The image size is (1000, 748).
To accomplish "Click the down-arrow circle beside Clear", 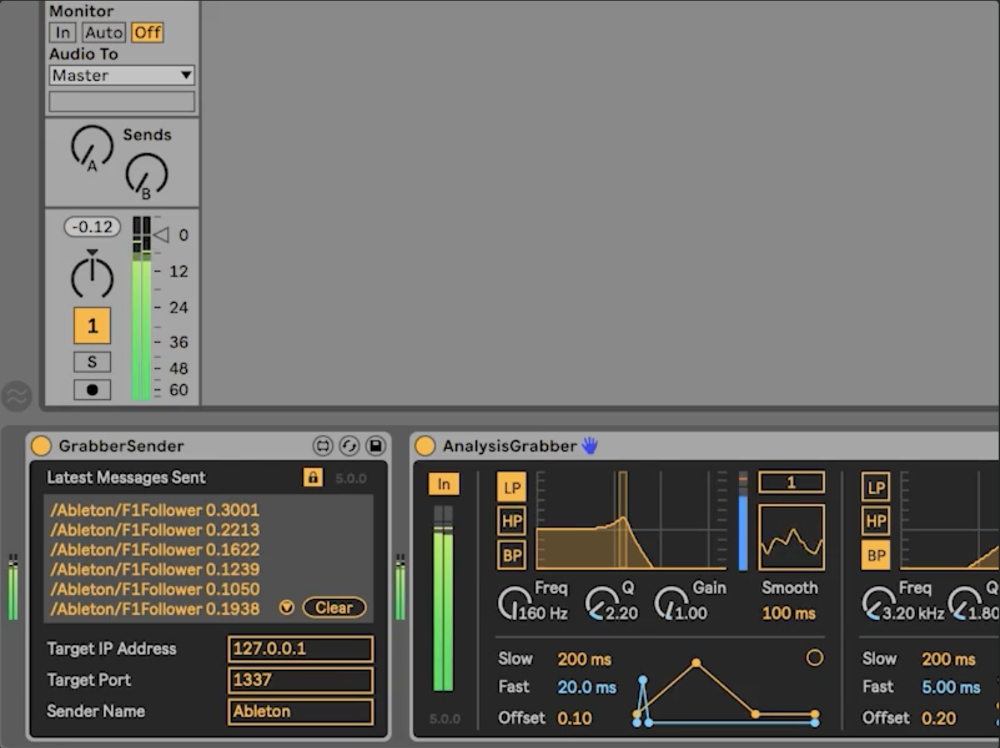I will [287, 607].
